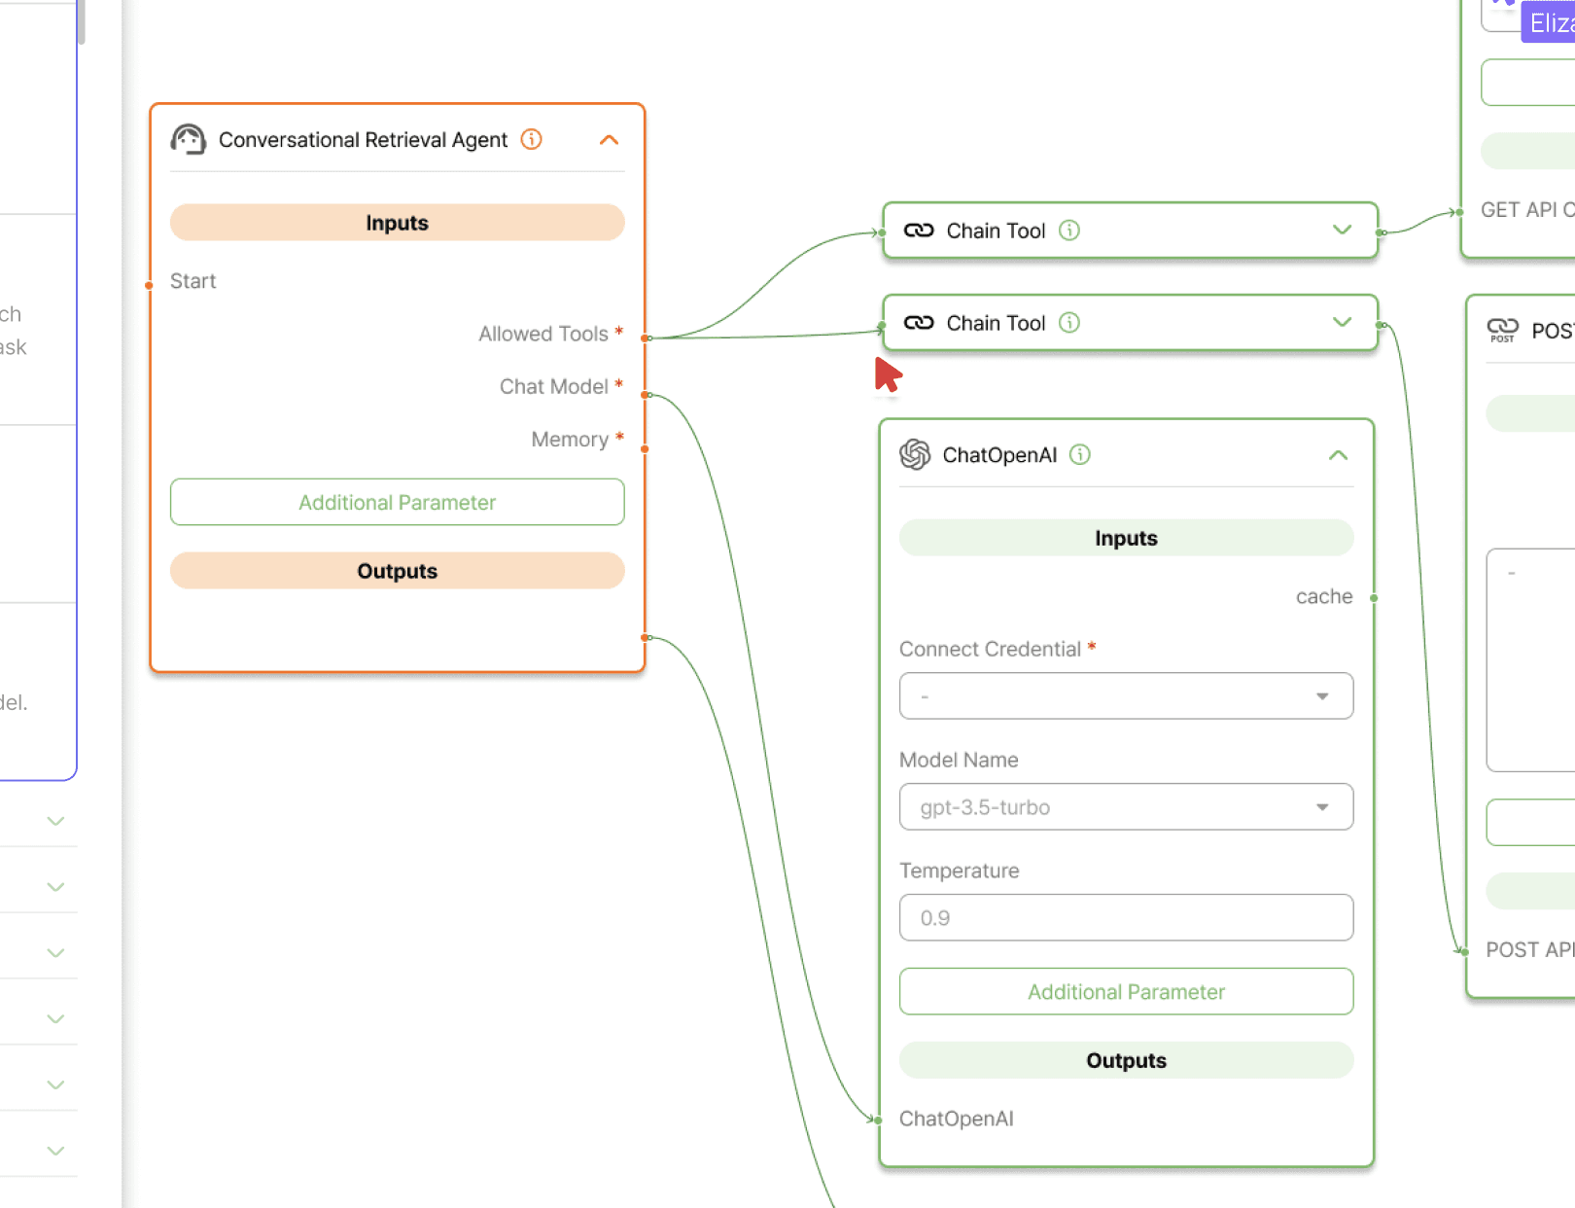Expand the first Chain Tool node

tap(1342, 231)
